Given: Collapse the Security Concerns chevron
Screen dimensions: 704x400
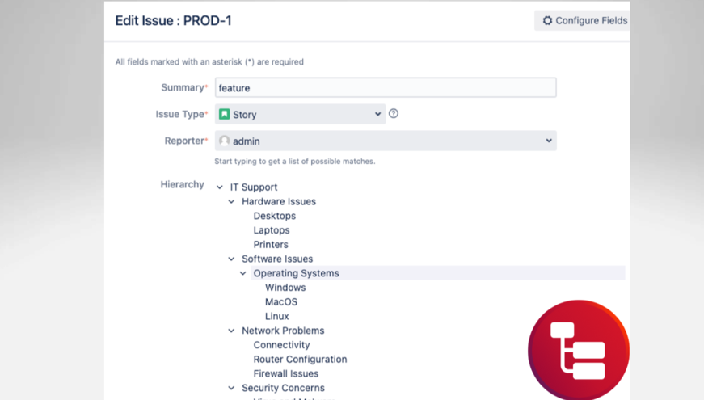Looking at the screenshot, I should [231, 389].
